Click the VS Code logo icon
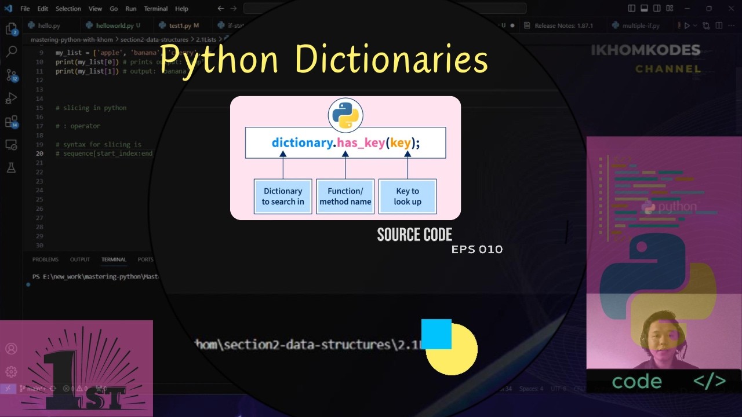This screenshot has width=742, height=417. pyautogui.click(x=8, y=9)
